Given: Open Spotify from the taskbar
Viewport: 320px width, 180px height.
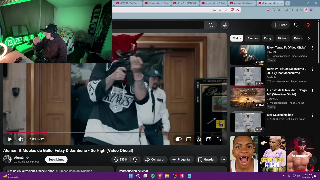Looking at the screenshot, I should (x=153, y=176).
